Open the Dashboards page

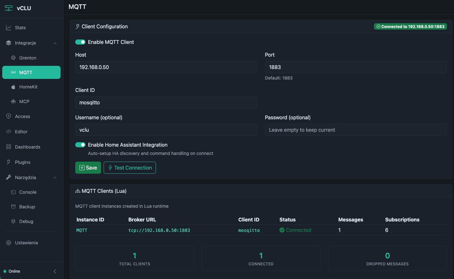click(x=32, y=147)
